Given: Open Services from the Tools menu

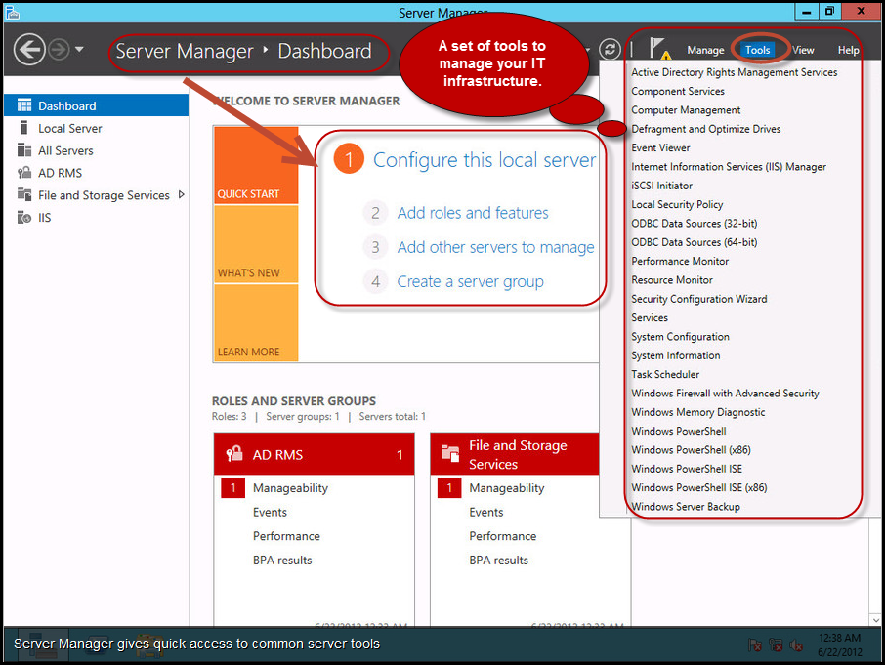Looking at the screenshot, I should point(649,317).
